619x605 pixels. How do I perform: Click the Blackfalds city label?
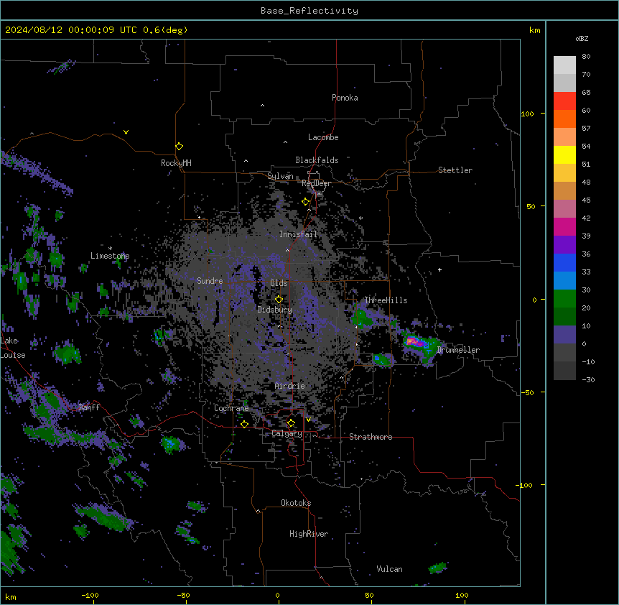tap(317, 160)
